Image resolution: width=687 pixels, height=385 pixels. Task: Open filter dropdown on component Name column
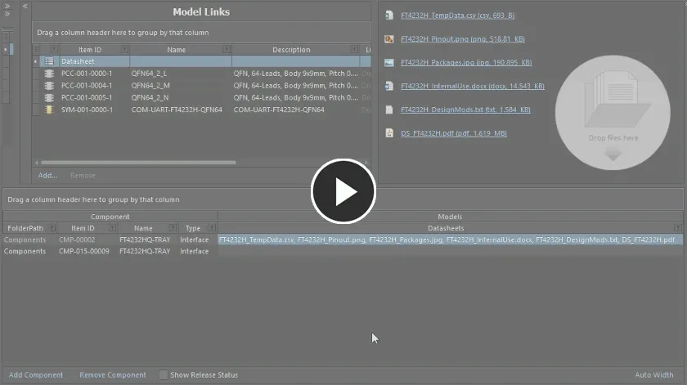(x=173, y=228)
